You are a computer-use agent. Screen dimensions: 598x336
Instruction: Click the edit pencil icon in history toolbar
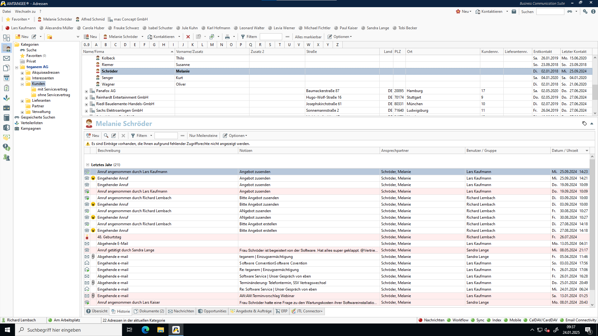tap(114, 136)
